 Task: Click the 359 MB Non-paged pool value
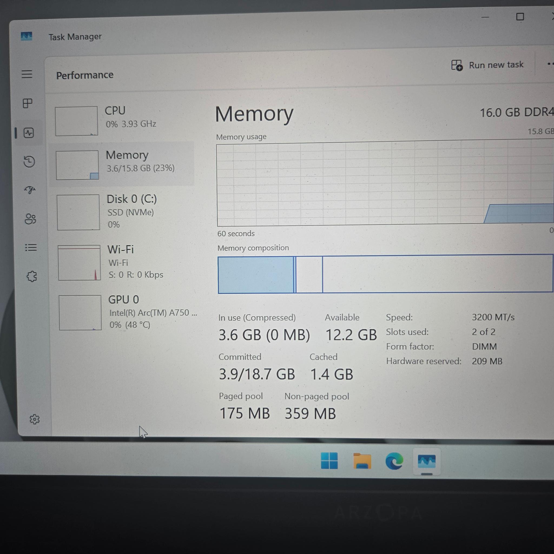pos(310,414)
